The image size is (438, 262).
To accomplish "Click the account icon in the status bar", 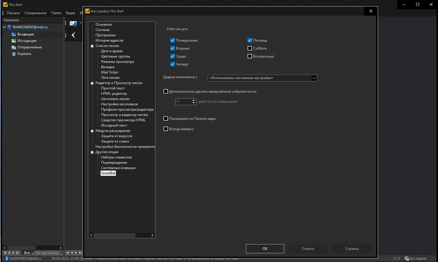I will pos(7,258).
